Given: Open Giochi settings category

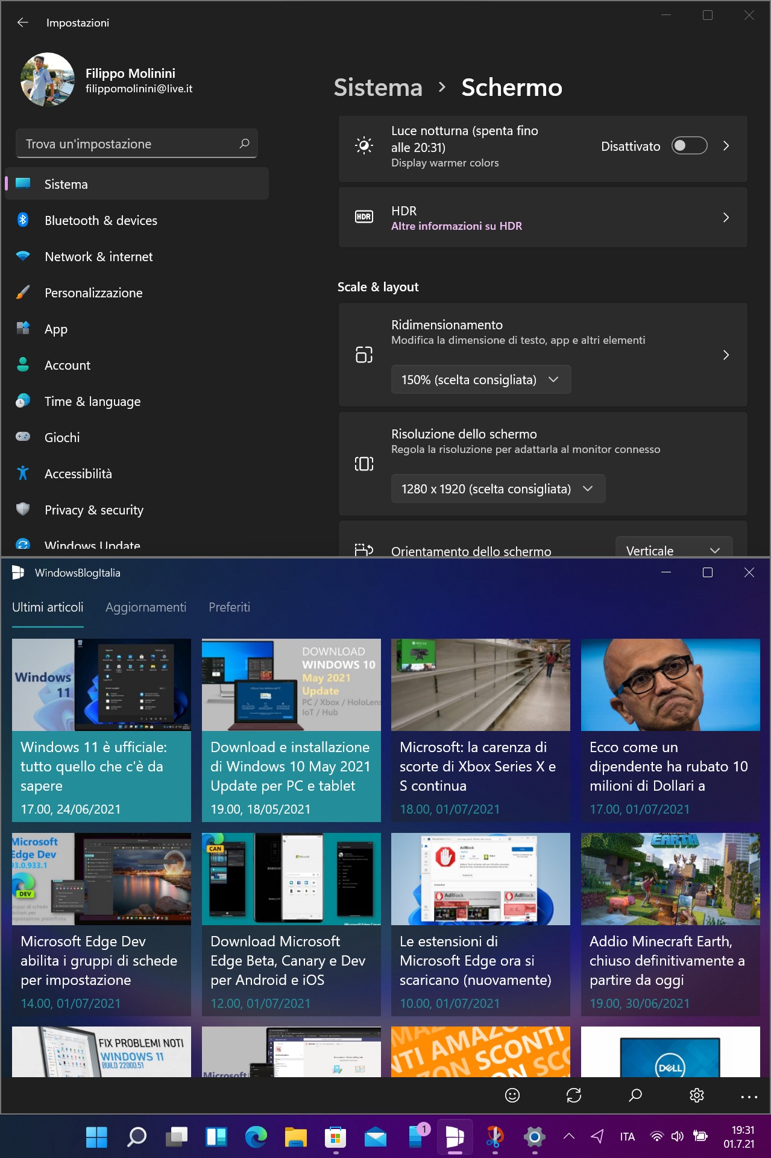Looking at the screenshot, I should coord(137,437).
